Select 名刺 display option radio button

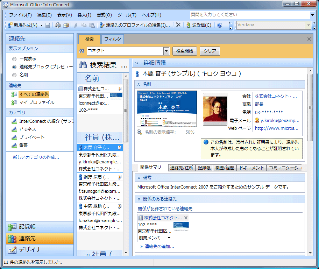[x=14, y=75]
